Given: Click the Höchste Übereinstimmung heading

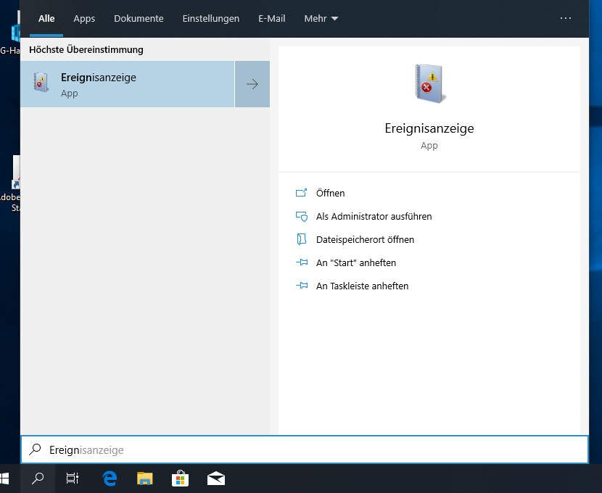Looking at the screenshot, I should 86,49.
